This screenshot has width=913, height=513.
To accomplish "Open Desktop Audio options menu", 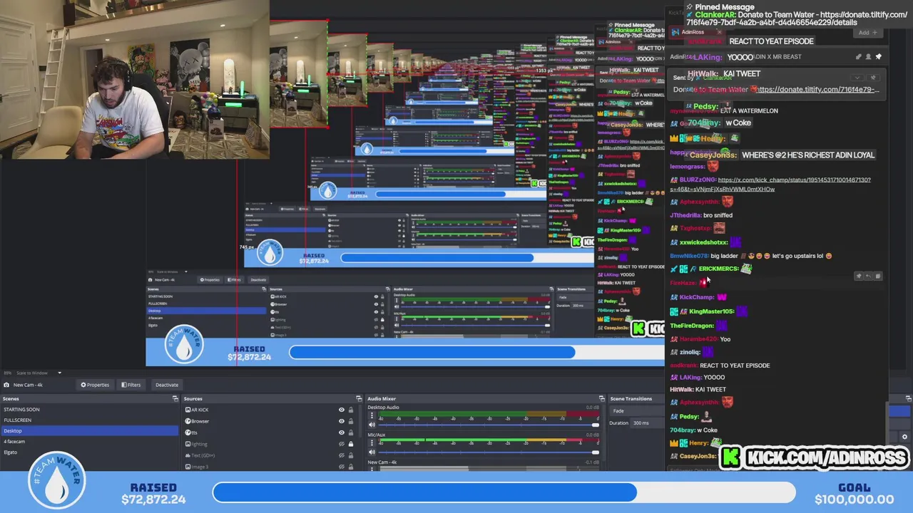I will pos(372,415).
